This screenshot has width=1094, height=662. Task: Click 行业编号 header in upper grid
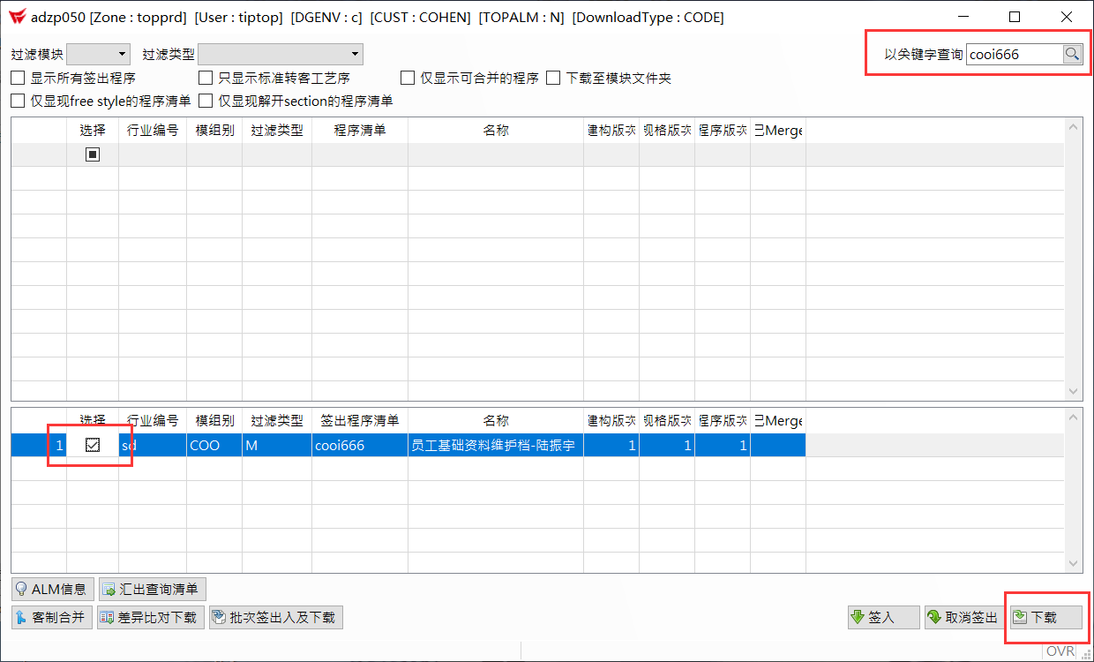click(x=153, y=130)
